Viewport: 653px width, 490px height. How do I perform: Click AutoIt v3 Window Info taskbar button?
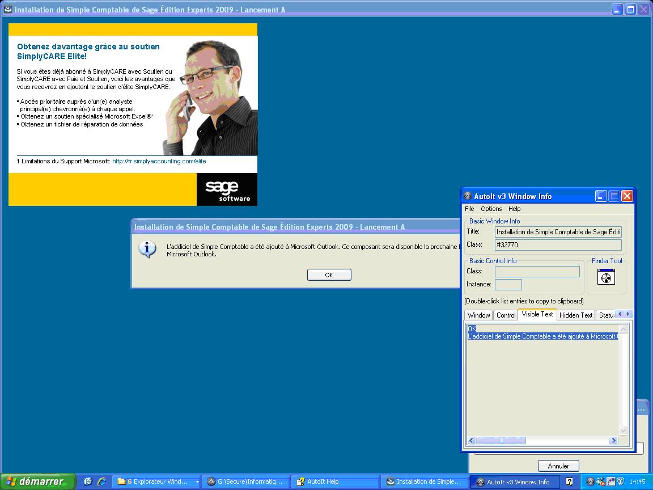coord(514,481)
